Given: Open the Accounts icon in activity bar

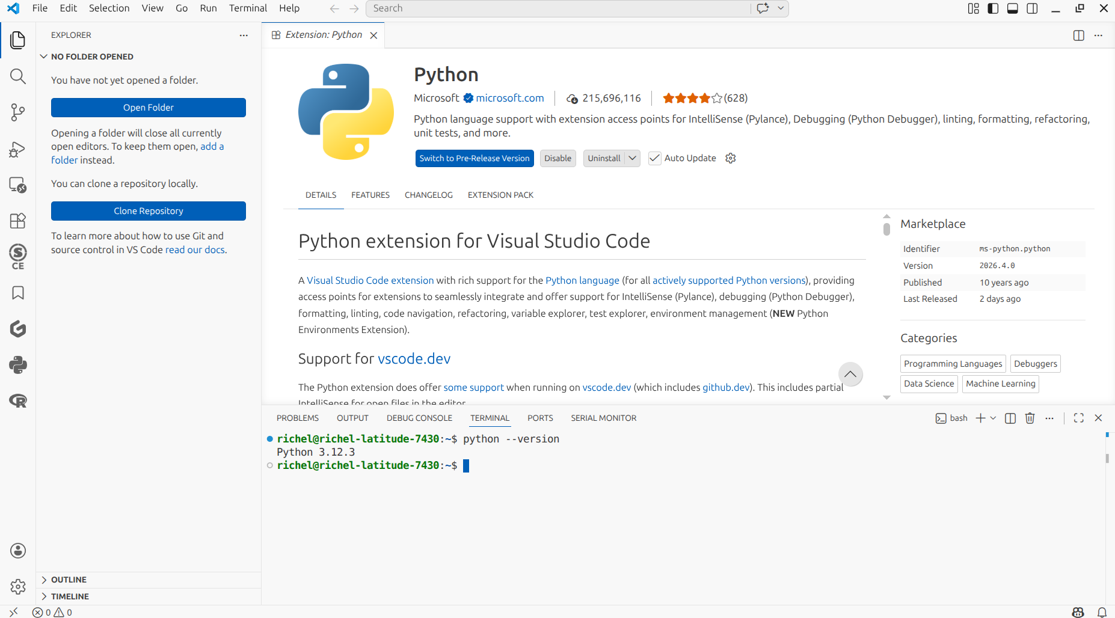Looking at the screenshot, I should point(18,551).
